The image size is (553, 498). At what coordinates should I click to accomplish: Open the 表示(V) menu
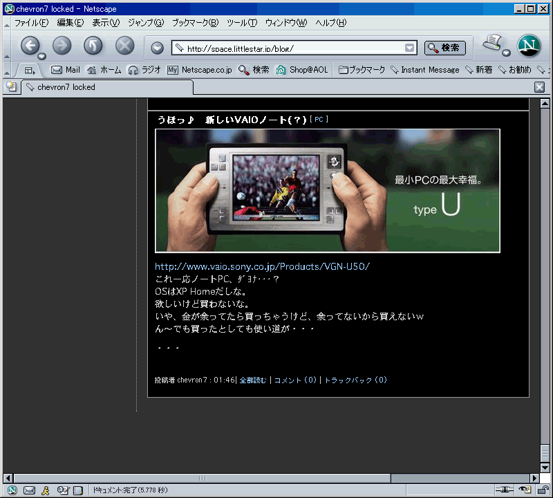(106, 23)
